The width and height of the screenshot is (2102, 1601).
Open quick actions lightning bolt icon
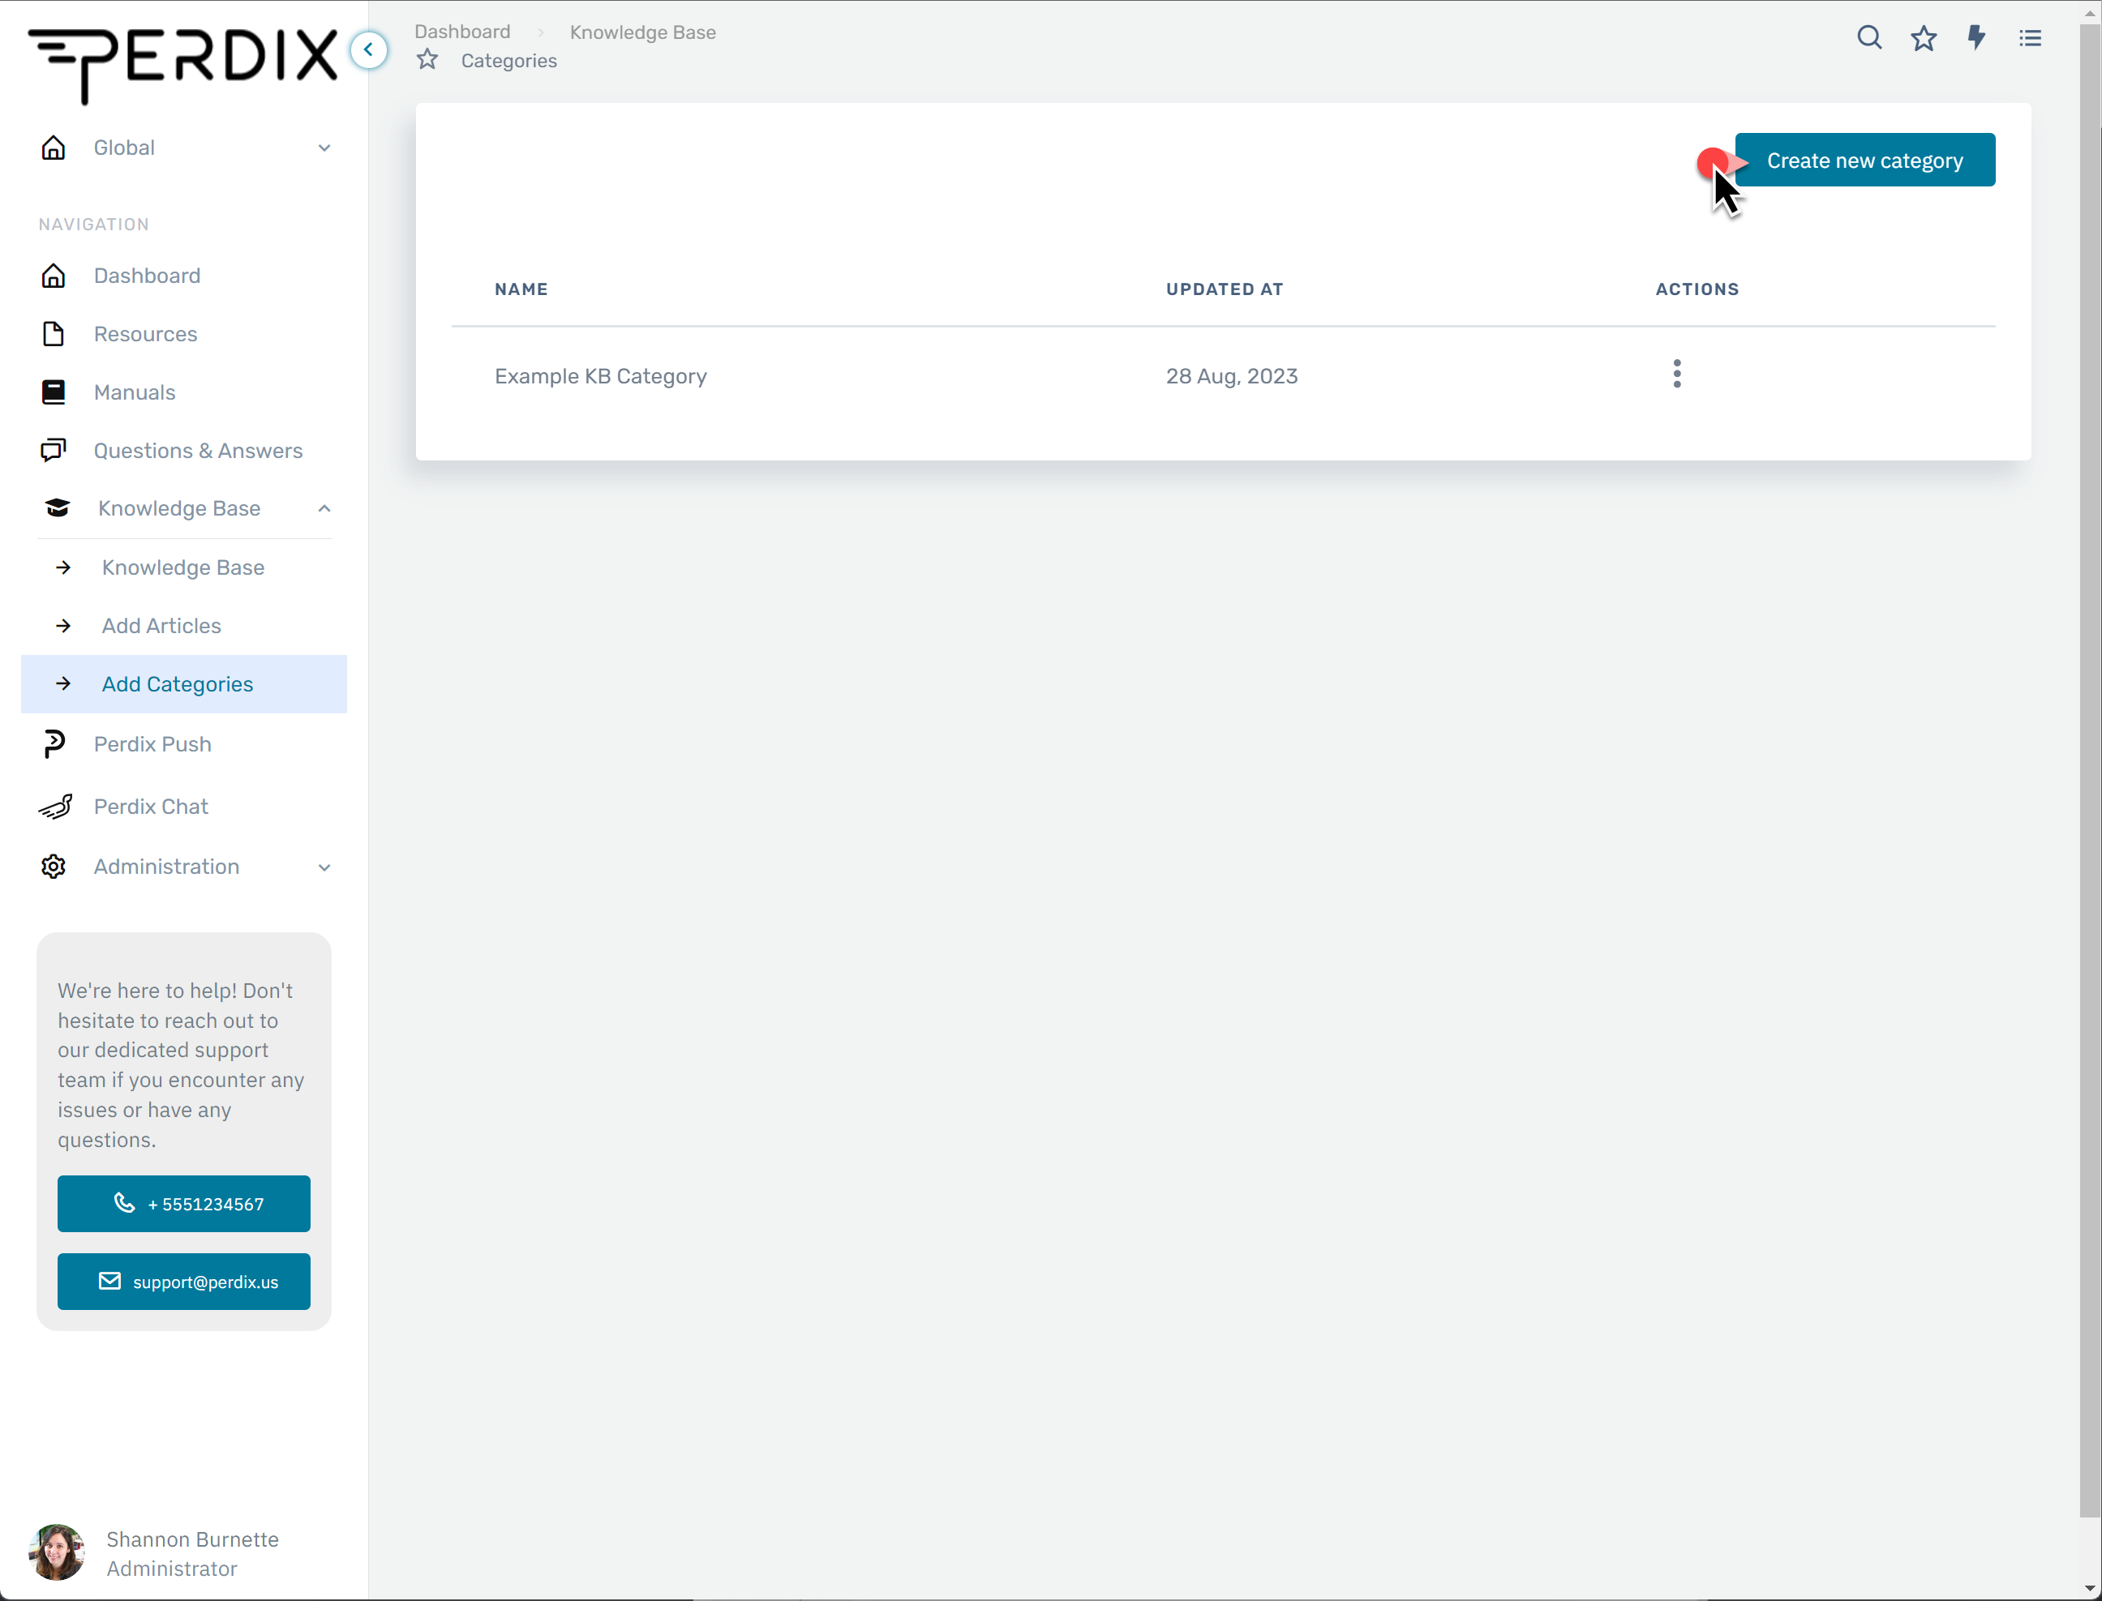tap(1976, 38)
